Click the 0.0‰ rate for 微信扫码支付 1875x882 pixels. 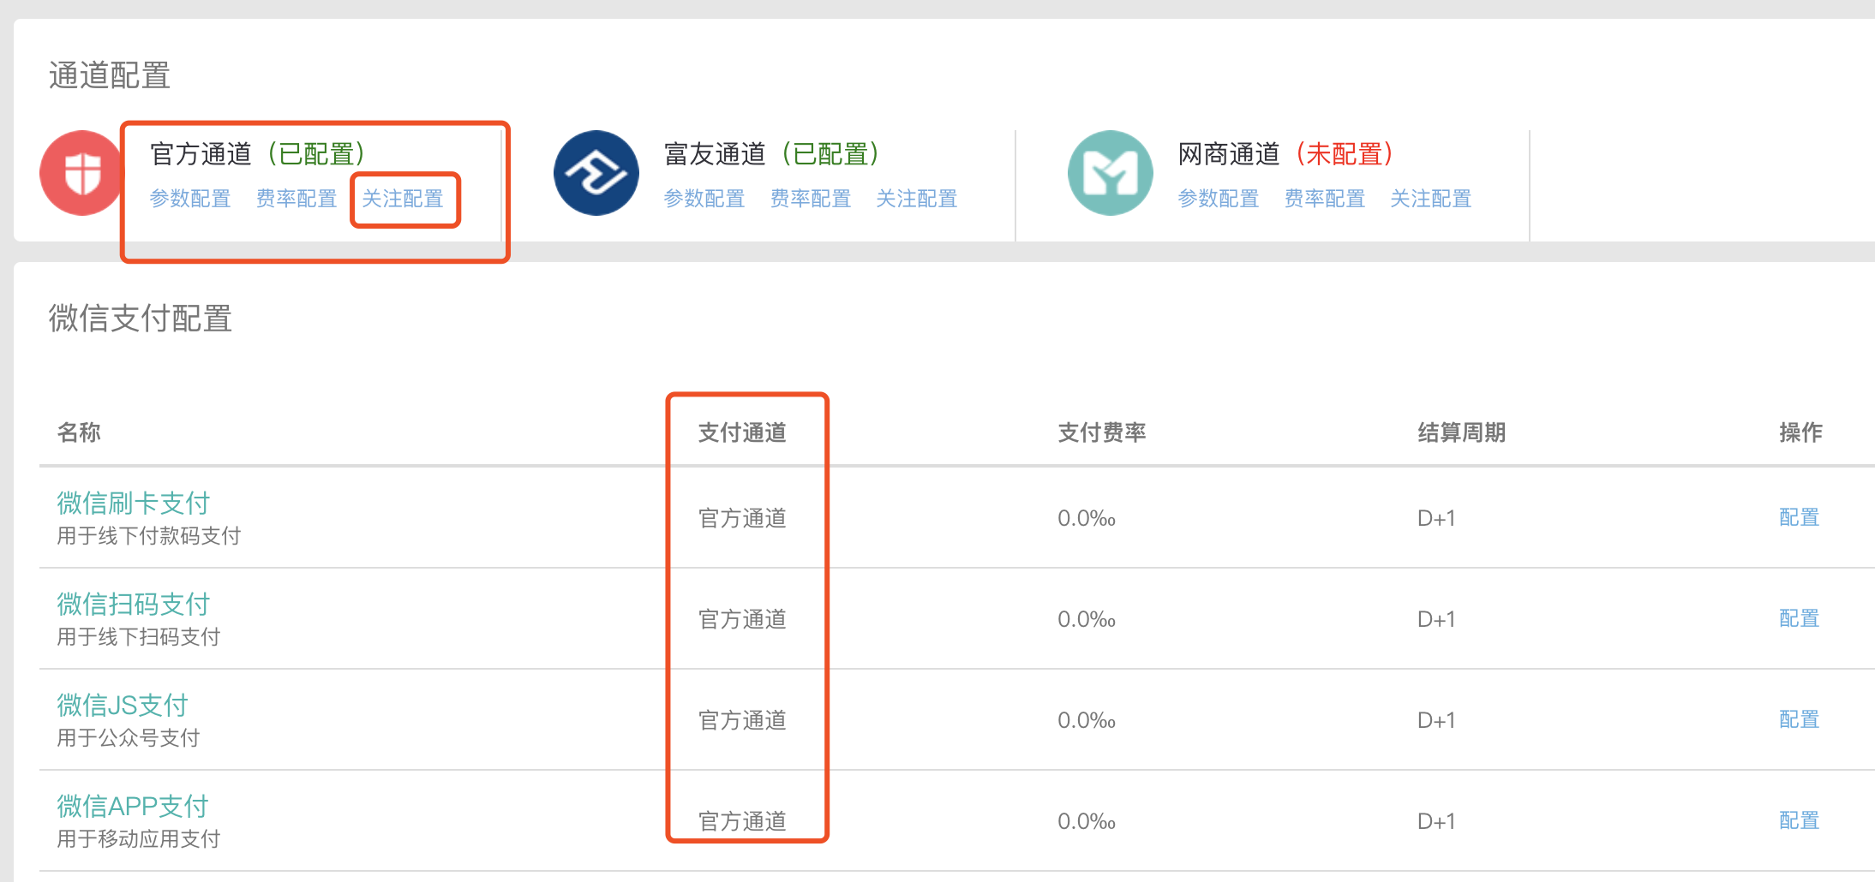coord(1087,619)
